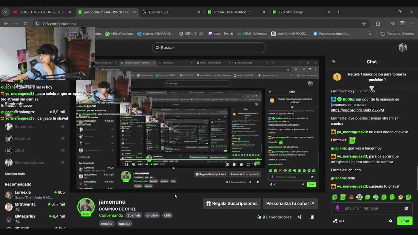This screenshot has height=235, width=418.
Task: Click yo_merengues23 on the 'canjealo tu chaval' message
Action: 352,186
